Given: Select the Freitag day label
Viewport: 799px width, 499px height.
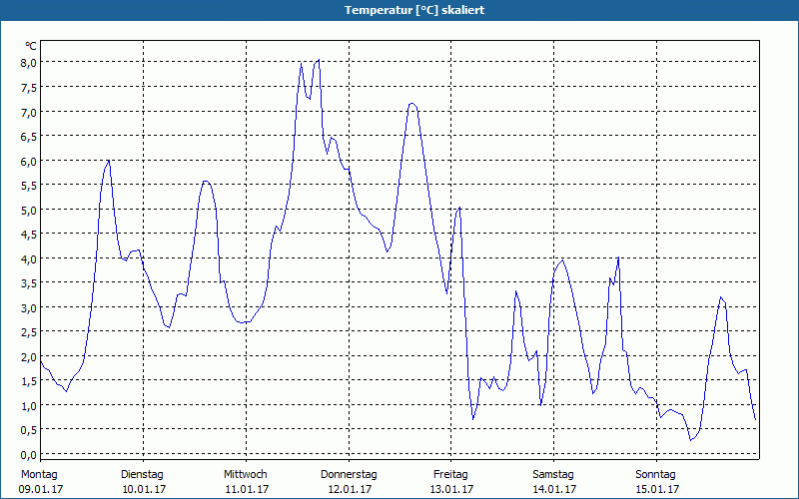Looking at the screenshot, I should pos(451,474).
